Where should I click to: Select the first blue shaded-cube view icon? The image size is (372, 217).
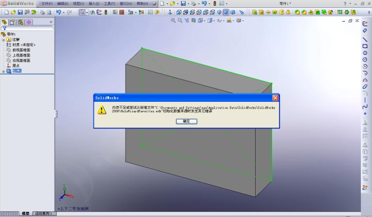(x=219, y=12)
